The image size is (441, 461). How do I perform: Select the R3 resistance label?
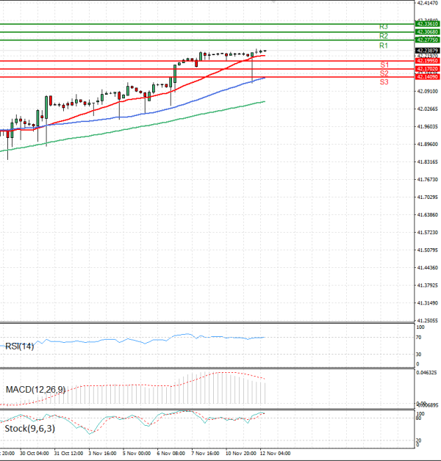[384, 26]
